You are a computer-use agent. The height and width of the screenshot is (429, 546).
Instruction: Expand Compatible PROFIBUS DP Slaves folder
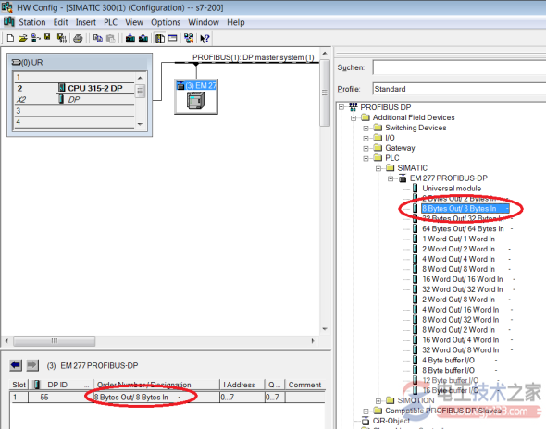coord(366,411)
